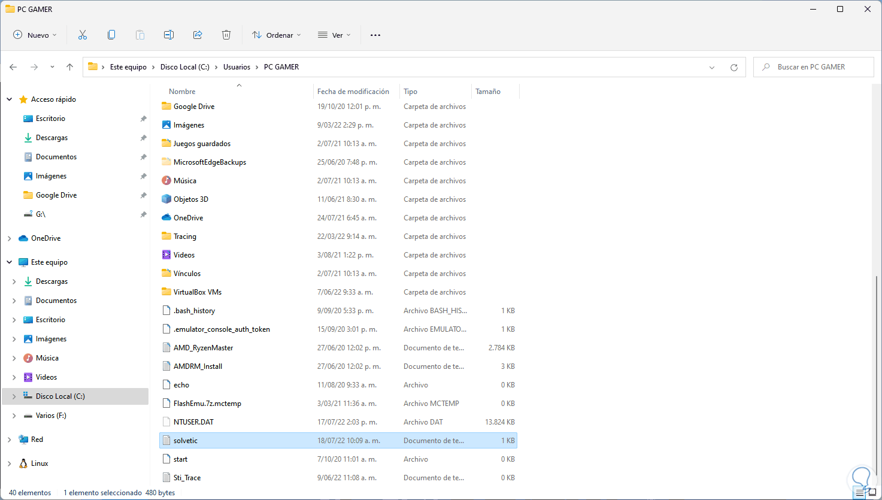The width and height of the screenshot is (882, 500).
Task: Select the AMDRM_Install file name
Action: coord(198,366)
